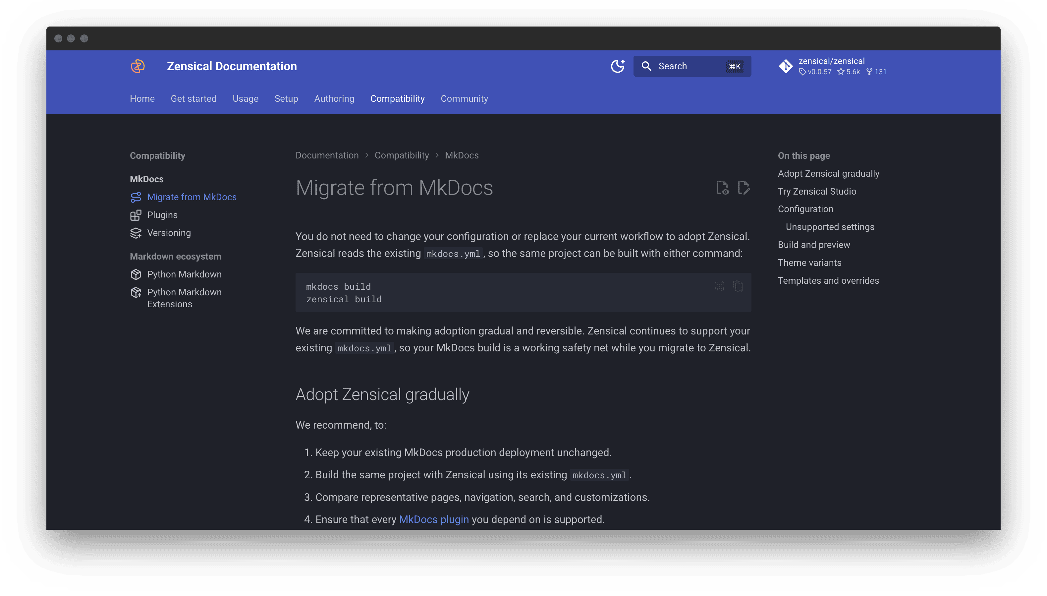Open the Community tab
The height and width of the screenshot is (596, 1047).
click(x=464, y=99)
